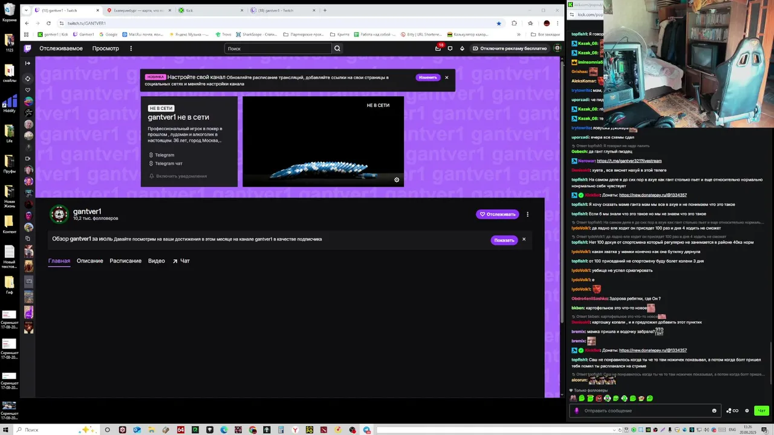Screen dimensions: 774x435
Task: Open emoji picker in Kick chat input
Action: [714, 411]
